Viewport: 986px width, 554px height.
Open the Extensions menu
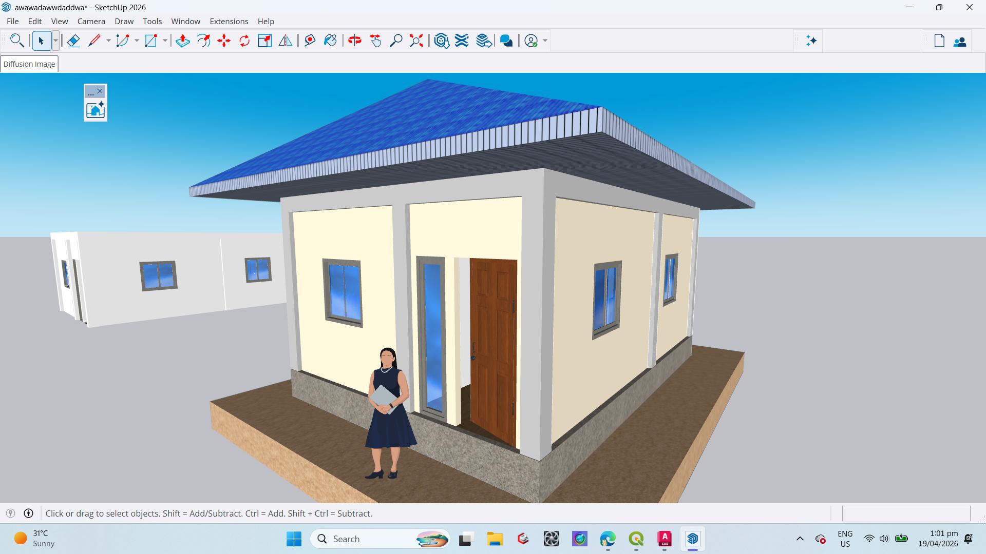pos(229,21)
